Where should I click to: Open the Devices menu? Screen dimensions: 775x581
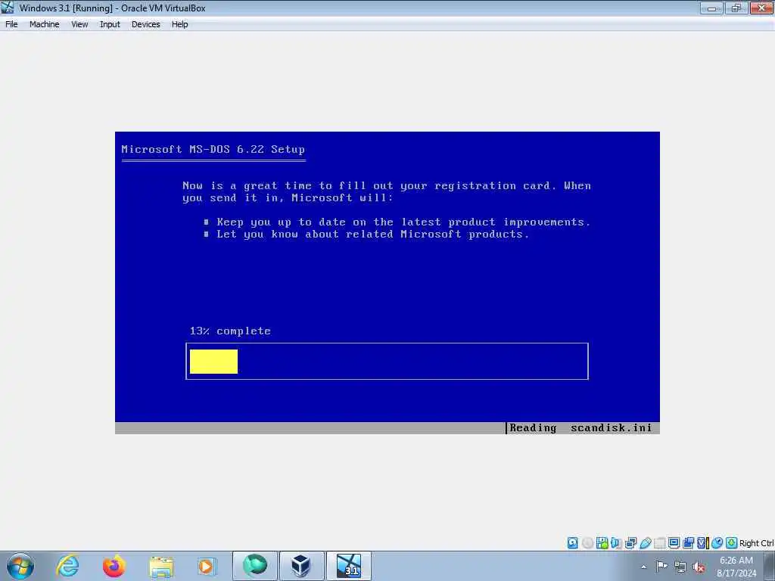point(145,24)
